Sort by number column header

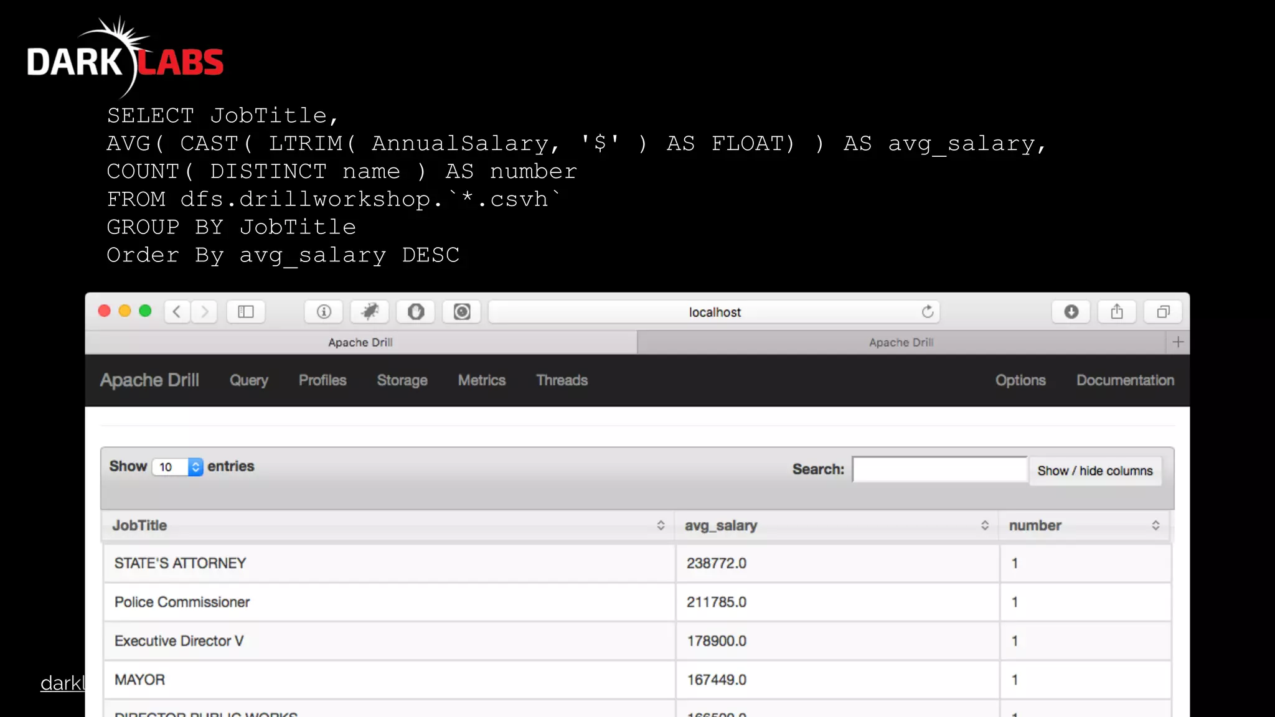1084,525
